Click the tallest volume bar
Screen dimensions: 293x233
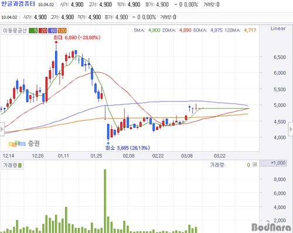point(105,201)
